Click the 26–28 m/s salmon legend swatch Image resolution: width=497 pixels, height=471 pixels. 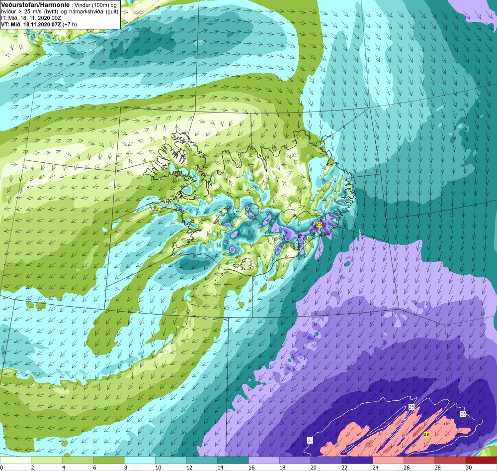(419, 460)
